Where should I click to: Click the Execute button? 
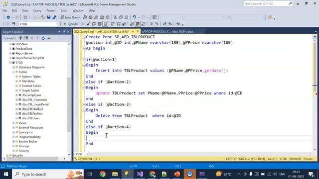[x=70, y=24]
